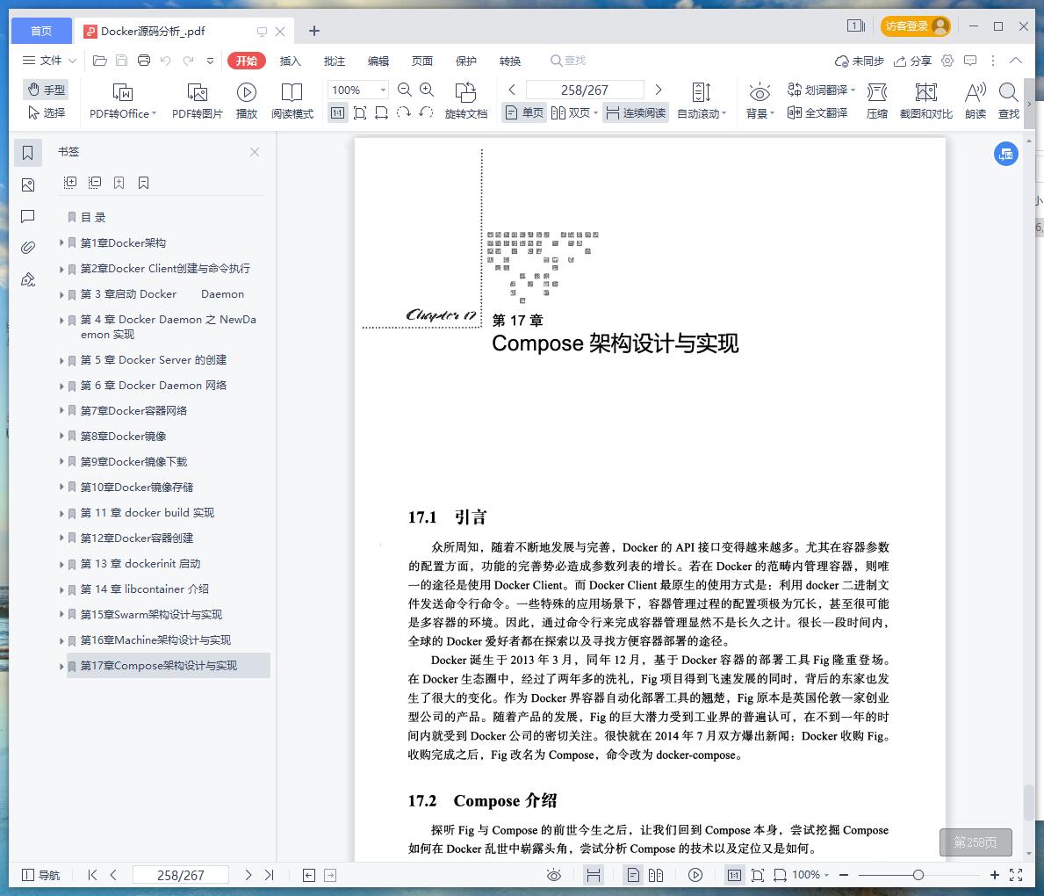Open bookmarks panel icon in the sidebar
The image size is (1044, 896).
click(28, 153)
